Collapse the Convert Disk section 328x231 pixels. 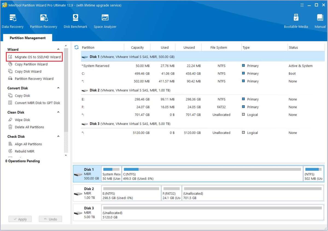pyautogui.click(x=58, y=88)
